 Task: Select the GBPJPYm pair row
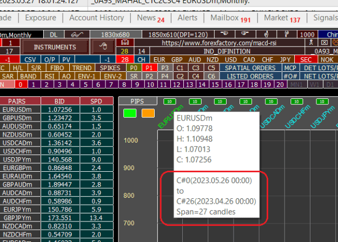point(56,218)
